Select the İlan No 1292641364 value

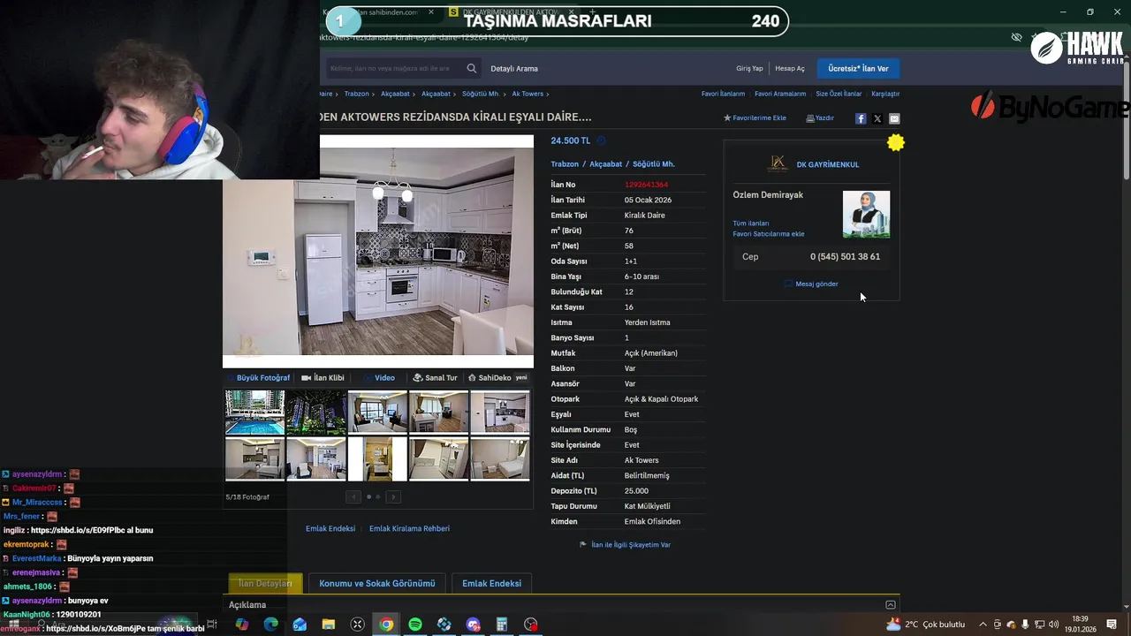tap(646, 185)
